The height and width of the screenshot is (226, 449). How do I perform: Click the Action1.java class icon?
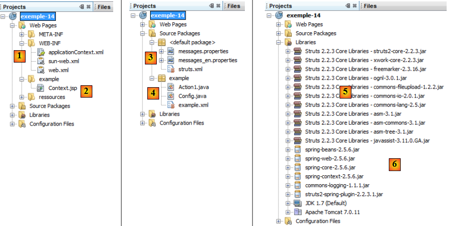tap(171, 87)
